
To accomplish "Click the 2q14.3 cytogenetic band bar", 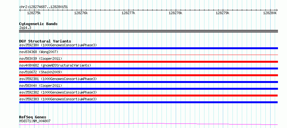I will (x=148, y=31).
